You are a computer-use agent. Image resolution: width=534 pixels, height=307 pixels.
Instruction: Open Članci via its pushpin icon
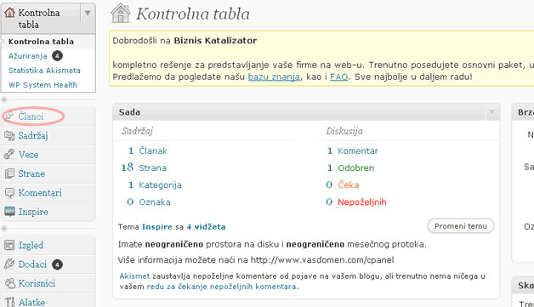pos(9,117)
